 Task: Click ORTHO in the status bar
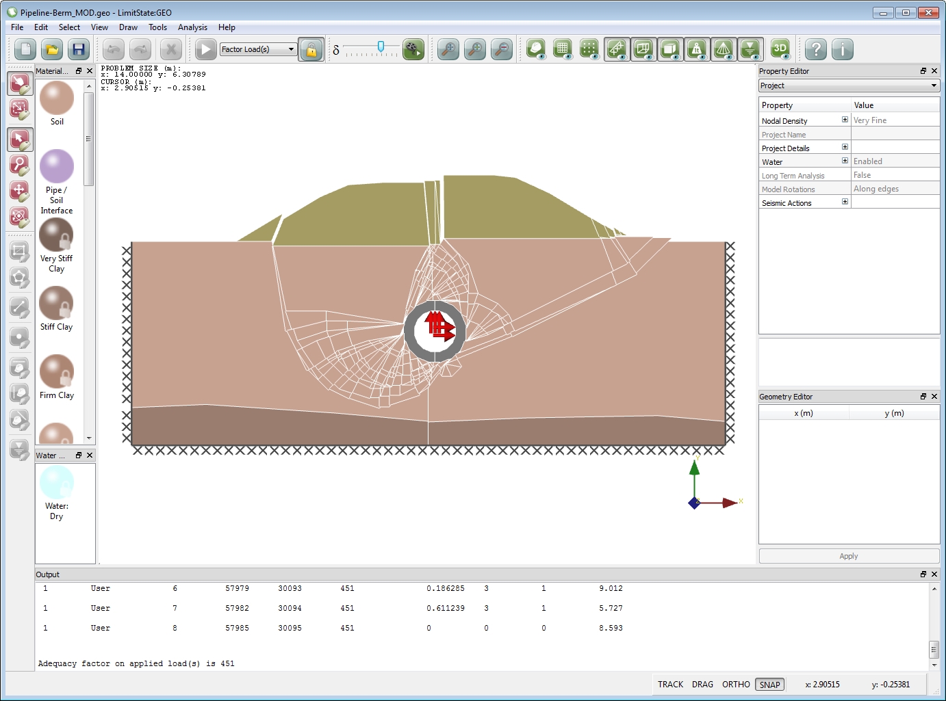click(735, 684)
